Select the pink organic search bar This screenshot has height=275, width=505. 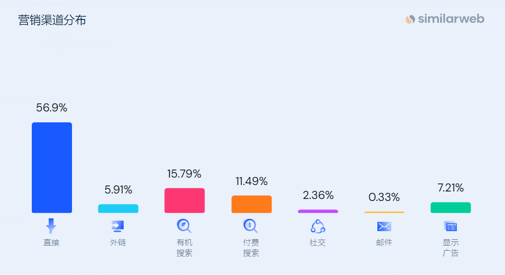tap(184, 200)
